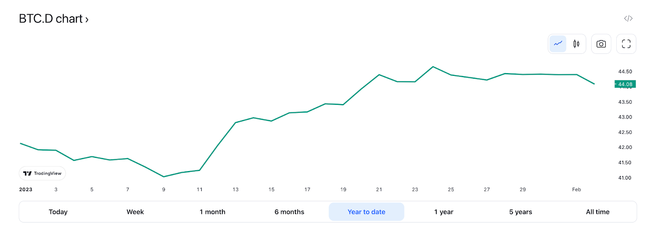This screenshot has height=231, width=653.
Task: Switch to line chart view
Action: click(x=558, y=44)
